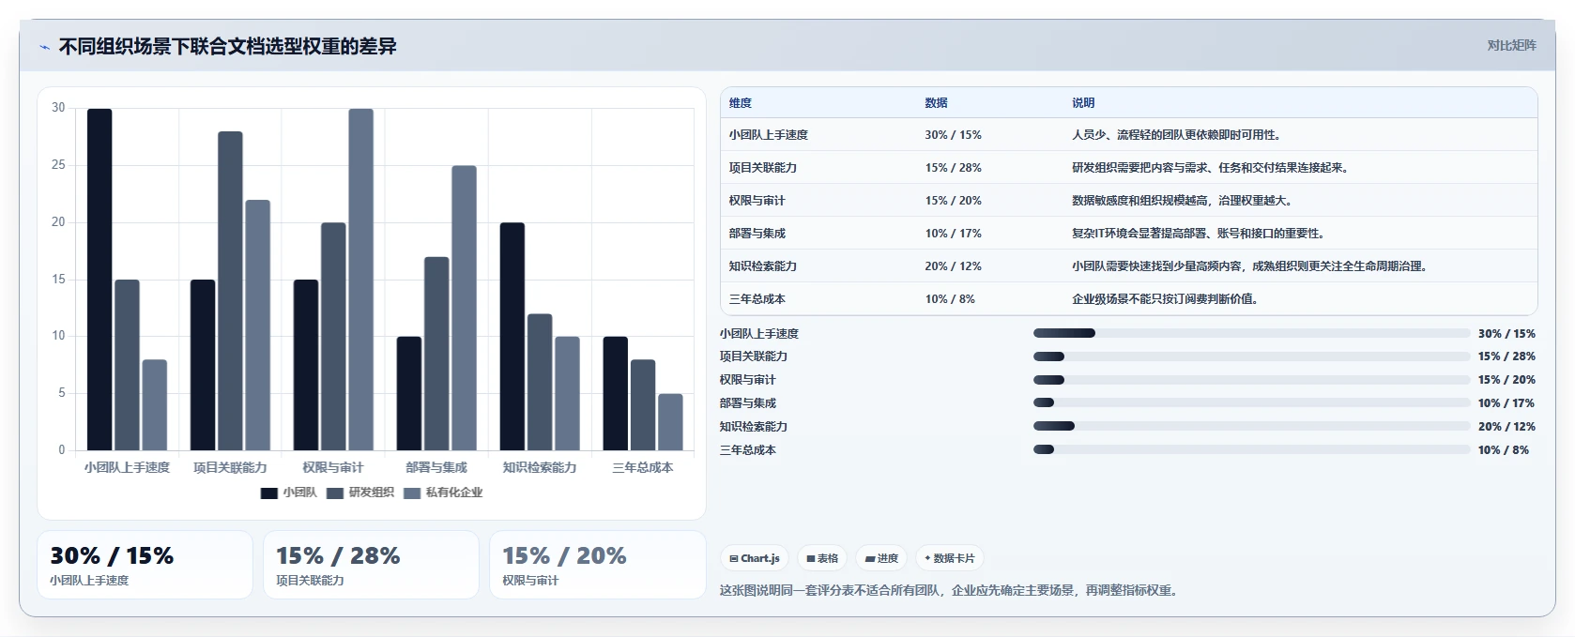Toggle the 小团队 legend swatch

click(269, 493)
